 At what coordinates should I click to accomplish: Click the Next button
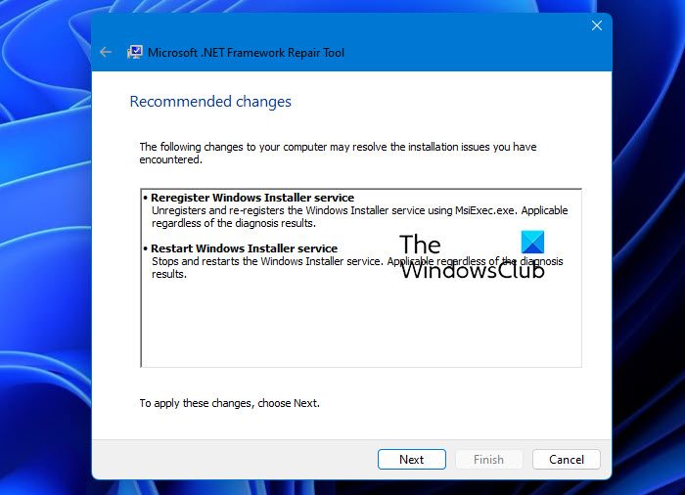[x=412, y=459]
